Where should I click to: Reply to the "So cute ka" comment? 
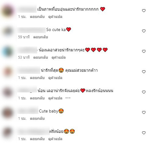[41, 37]
